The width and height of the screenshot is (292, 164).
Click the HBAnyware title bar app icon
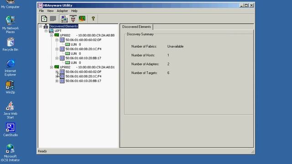[41, 5]
